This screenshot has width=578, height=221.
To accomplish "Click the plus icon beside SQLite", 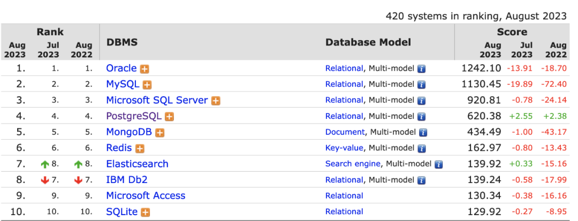I will (x=146, y=212).
